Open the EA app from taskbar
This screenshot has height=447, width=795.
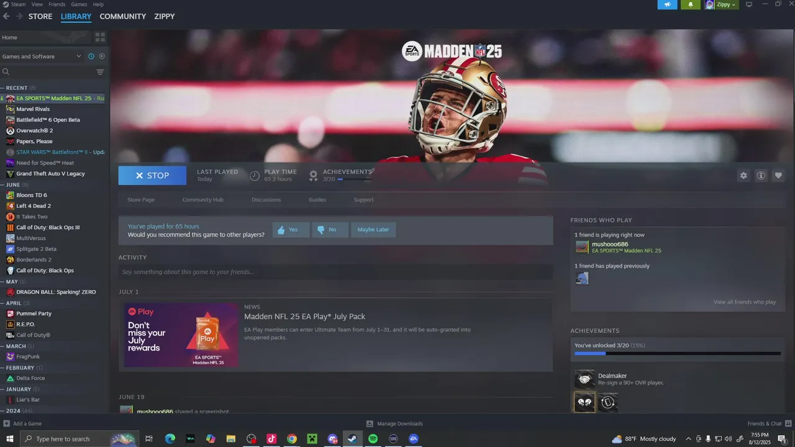coord(413,439)
